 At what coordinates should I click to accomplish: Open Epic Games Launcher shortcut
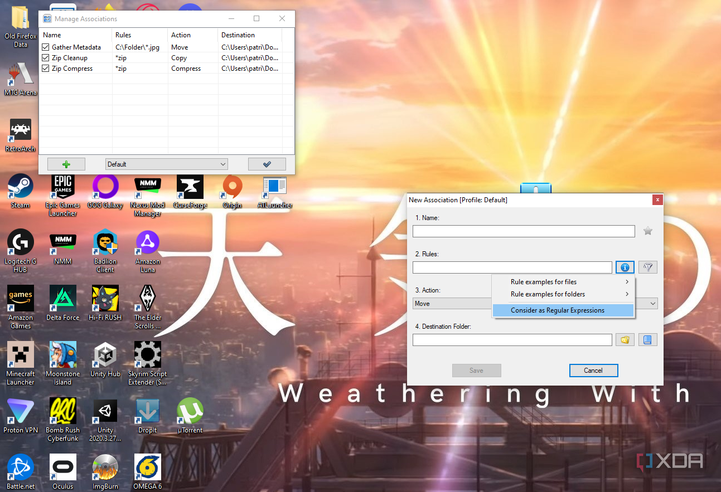[x=63, y=195]
